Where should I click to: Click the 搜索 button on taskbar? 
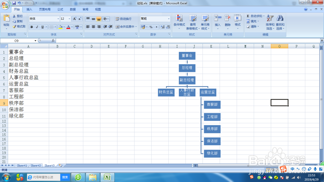(65, 177)
